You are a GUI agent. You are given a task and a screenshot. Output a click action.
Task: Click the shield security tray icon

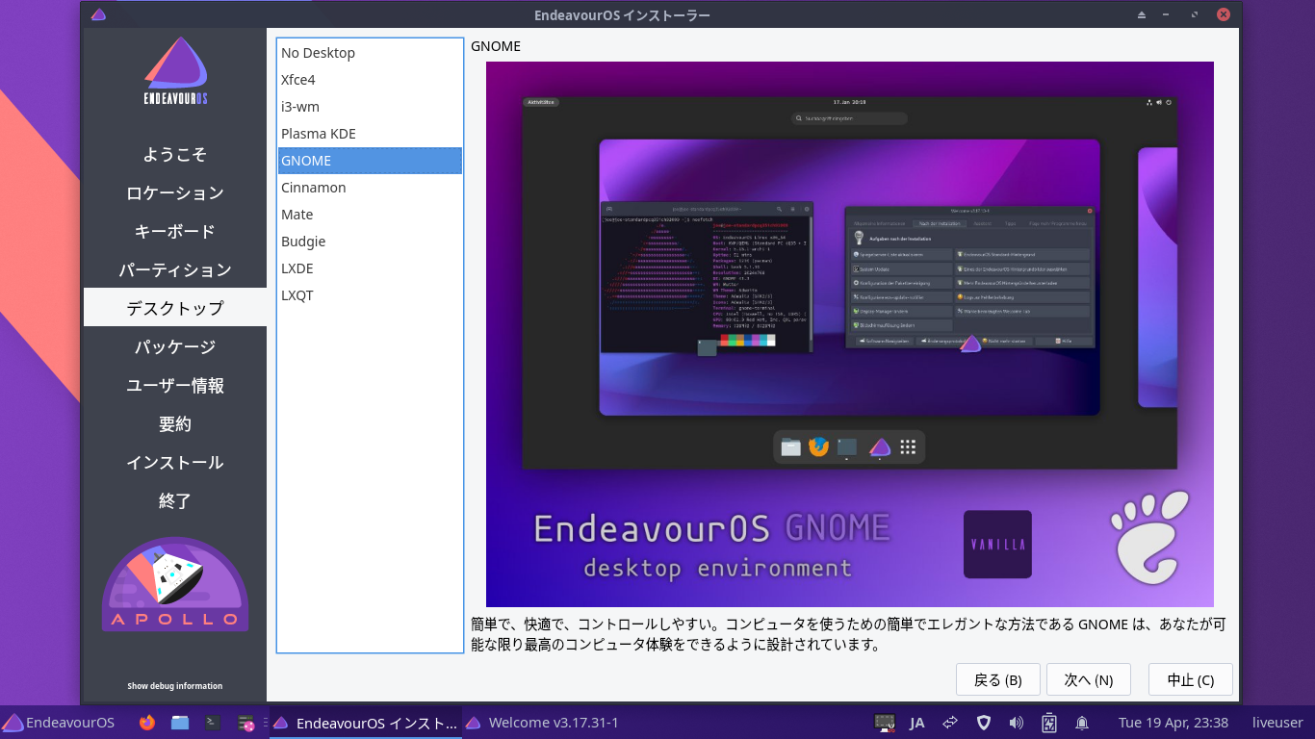click(983, 723)
